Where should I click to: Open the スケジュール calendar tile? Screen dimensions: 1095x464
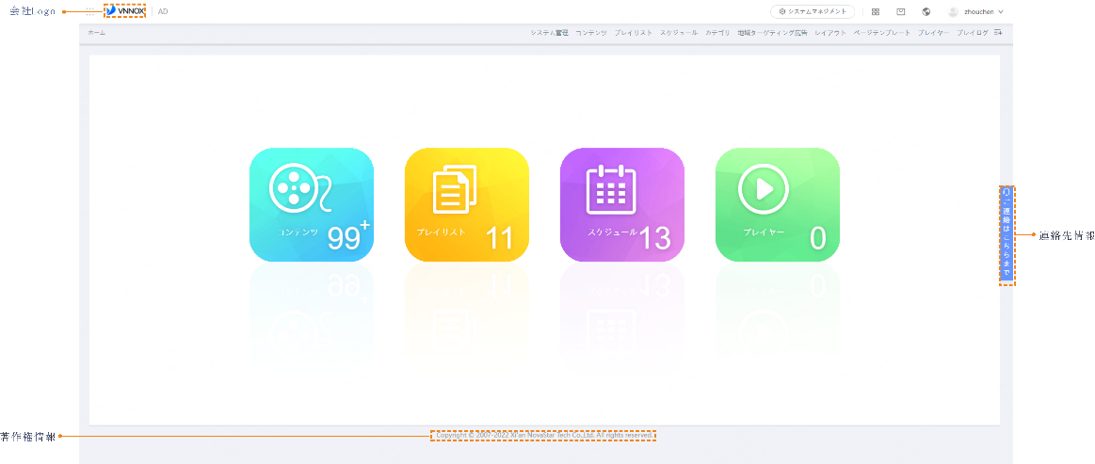(621, 204)
